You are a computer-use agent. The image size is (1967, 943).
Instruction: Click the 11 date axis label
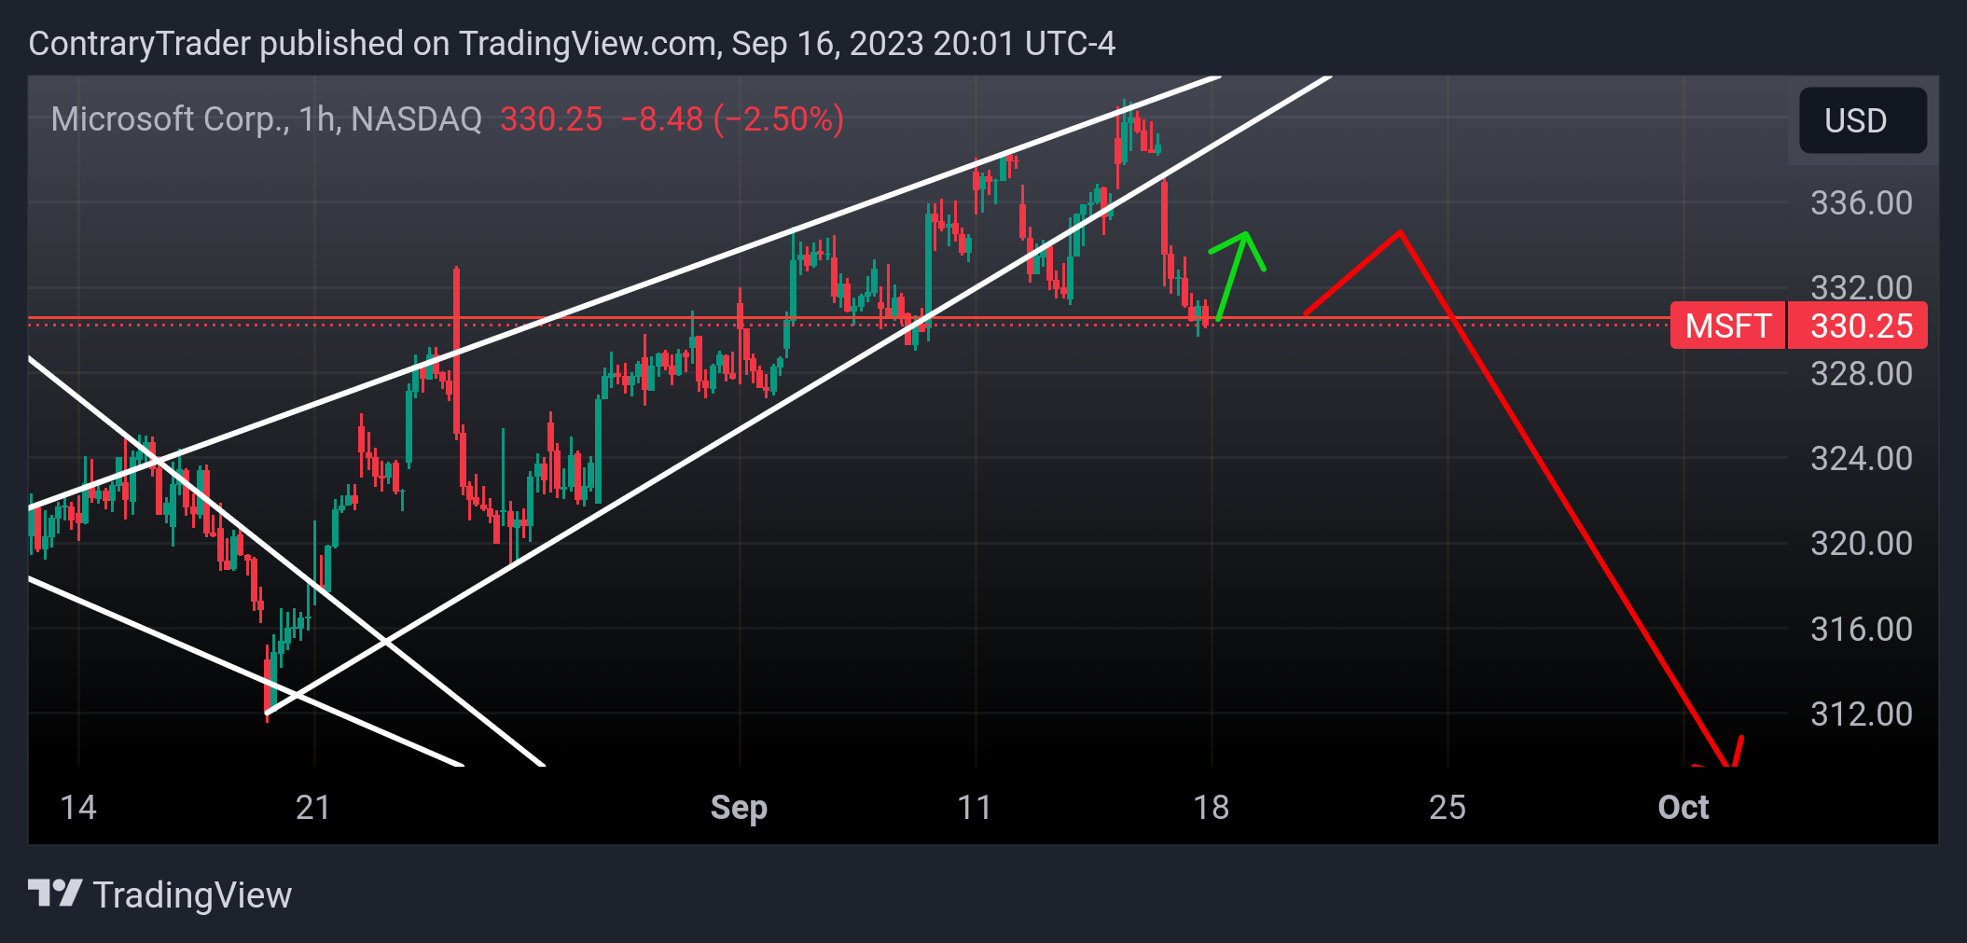coord(975,808)
